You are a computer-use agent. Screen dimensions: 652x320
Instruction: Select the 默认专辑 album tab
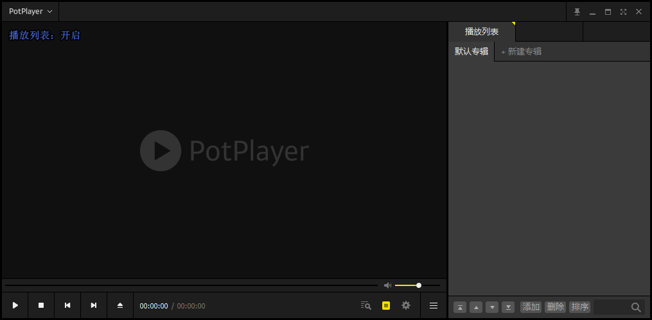(x=471, y=51)
